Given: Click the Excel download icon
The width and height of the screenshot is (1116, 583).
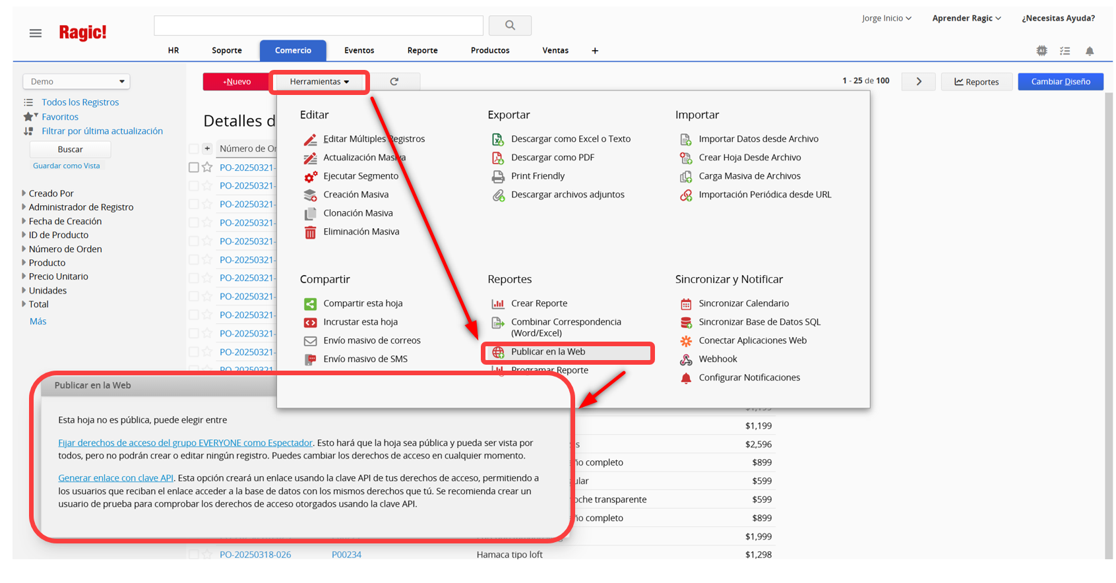Looking at the screenshot, I should pos(498,139).
